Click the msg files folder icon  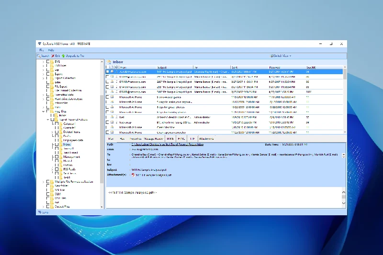point(52,111)
